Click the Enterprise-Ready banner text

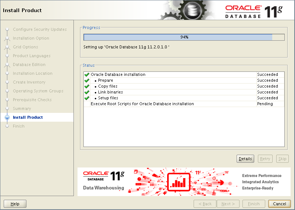(258, 188)
